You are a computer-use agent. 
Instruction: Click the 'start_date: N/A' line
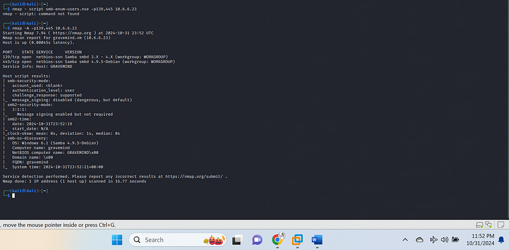click(x=30, y=128)
